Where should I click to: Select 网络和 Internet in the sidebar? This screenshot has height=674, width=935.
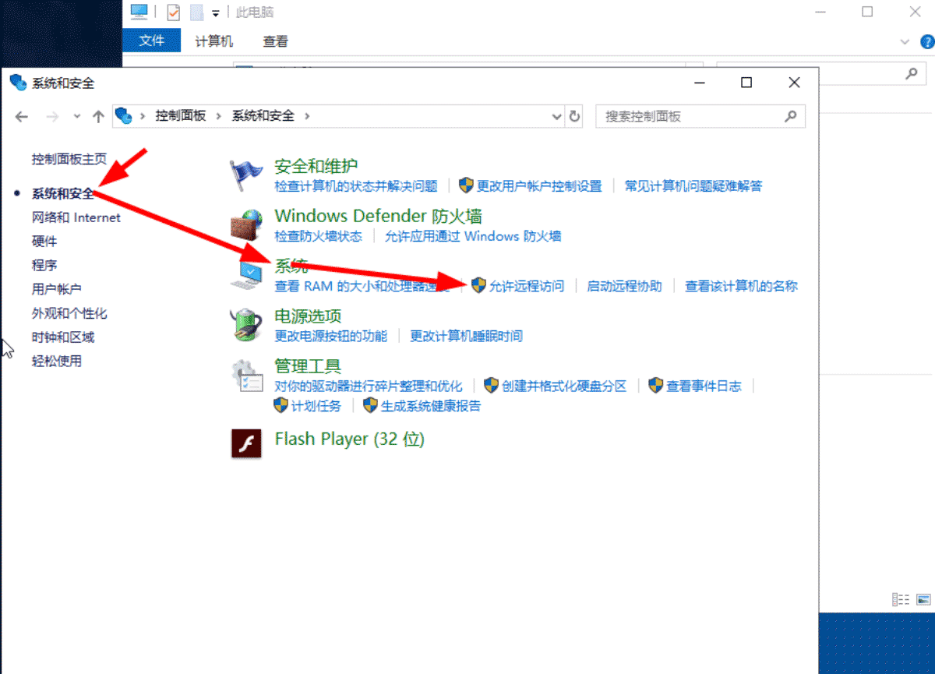[x=76, y=217]
